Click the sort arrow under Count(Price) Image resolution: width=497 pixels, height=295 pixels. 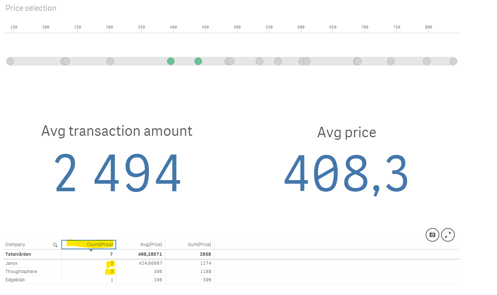click(x=91, y=250)
